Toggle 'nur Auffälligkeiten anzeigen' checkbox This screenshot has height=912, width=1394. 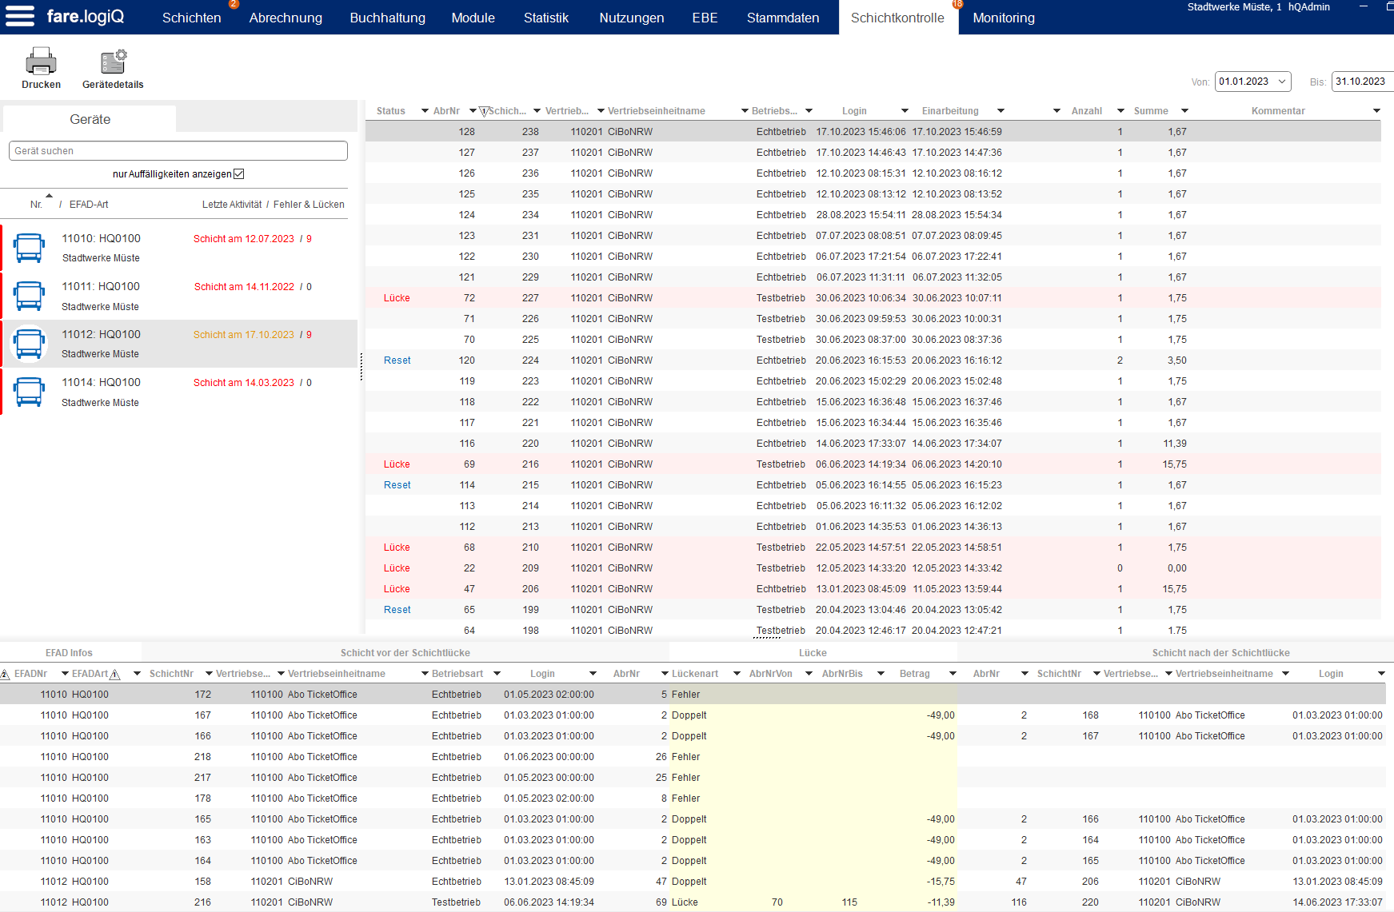click(238, 173)
